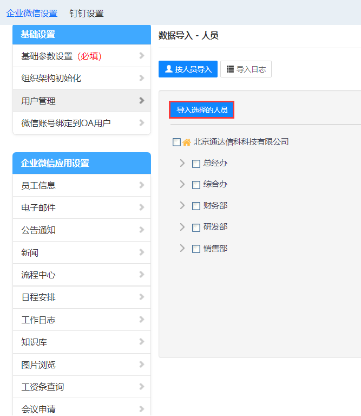Click the home icon beside 北京通达信科科技有限公司
Image resolution: width=361 pixels, height=416 pixels.
[187, 142]
